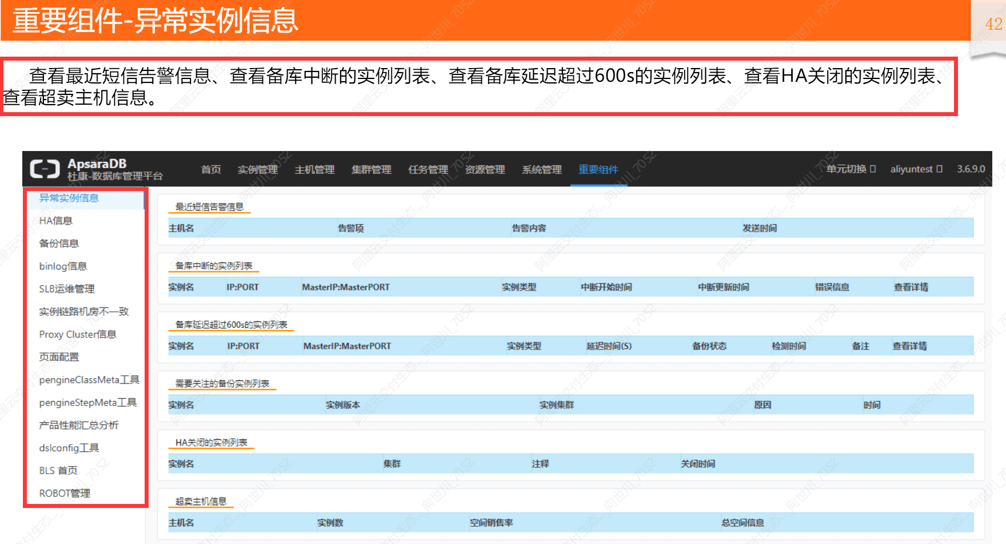The width and height of the screenshot is (1006, 544).
Task: Open HA信息 in sidebar
Action: tap(55, 221)
